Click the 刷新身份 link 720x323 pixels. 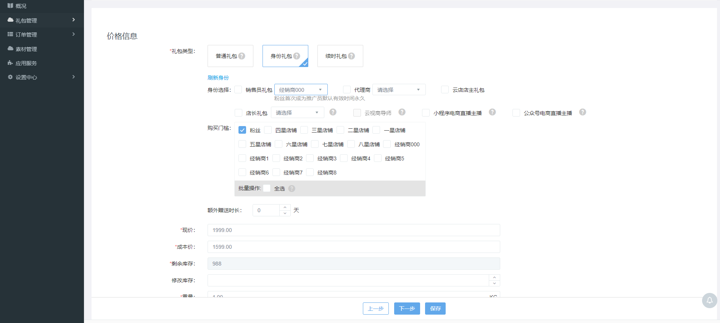pos(218,78)
